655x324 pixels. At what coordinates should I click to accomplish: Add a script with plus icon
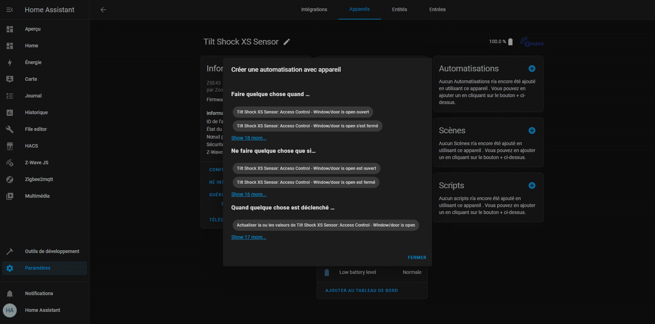[x=532, y=185]
